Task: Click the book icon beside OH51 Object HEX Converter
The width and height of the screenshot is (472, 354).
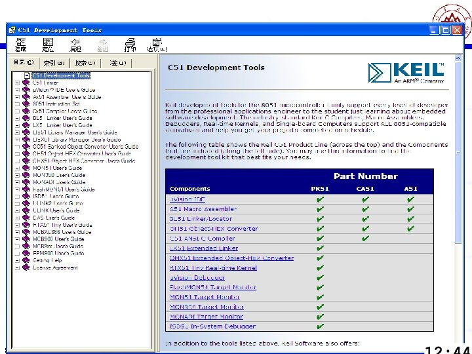Action: 26,154
